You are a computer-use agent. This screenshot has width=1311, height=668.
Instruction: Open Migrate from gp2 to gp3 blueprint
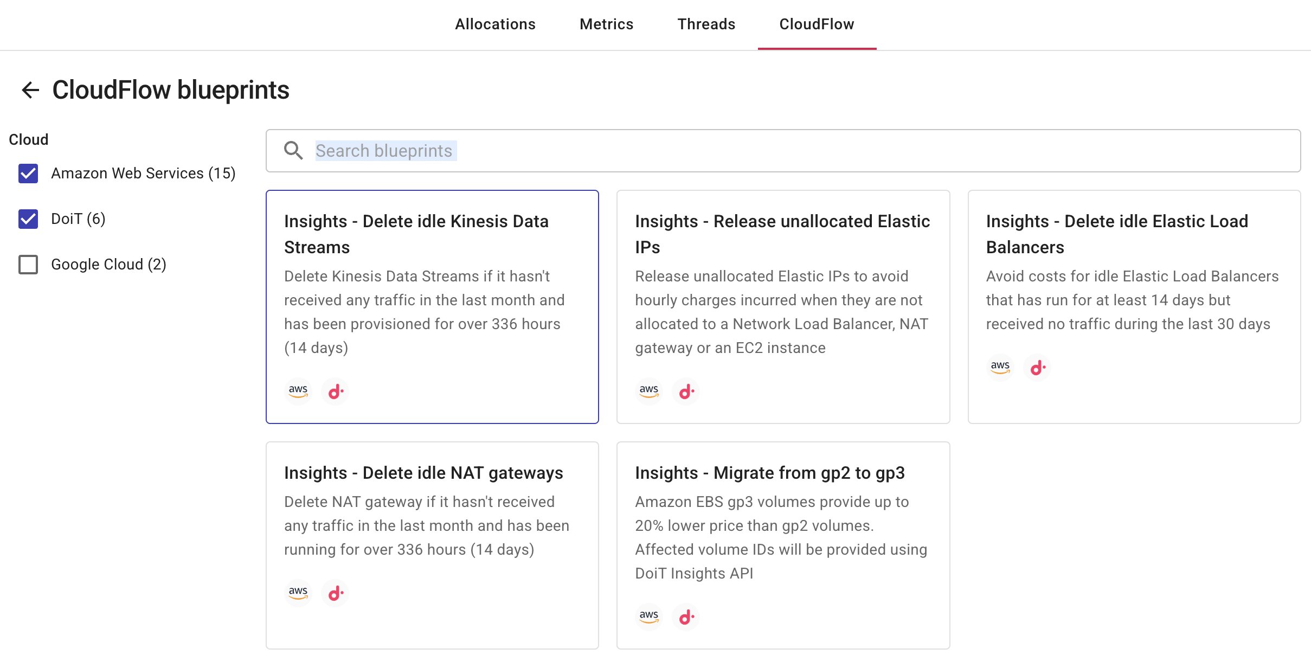coord(783,545)
